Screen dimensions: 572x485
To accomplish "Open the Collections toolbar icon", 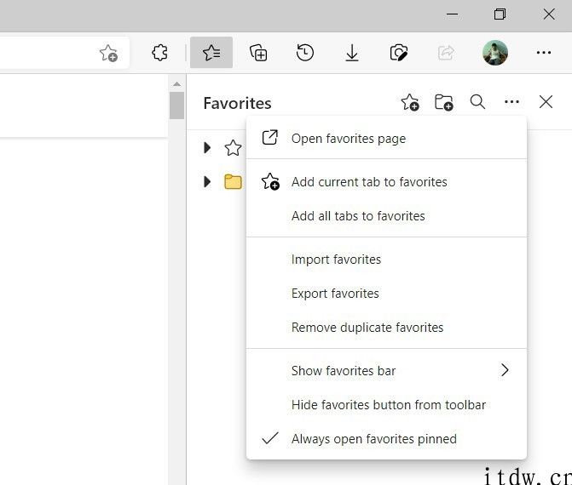I will tap(258, 53).
